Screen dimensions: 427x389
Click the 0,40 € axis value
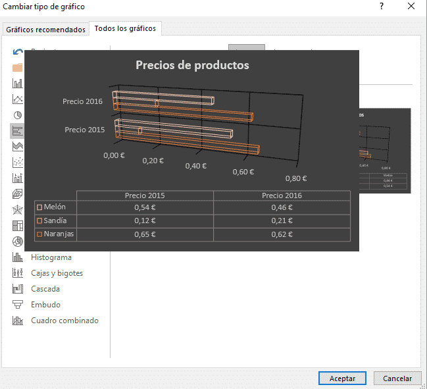pyautogui.click(x=196, y=166)
